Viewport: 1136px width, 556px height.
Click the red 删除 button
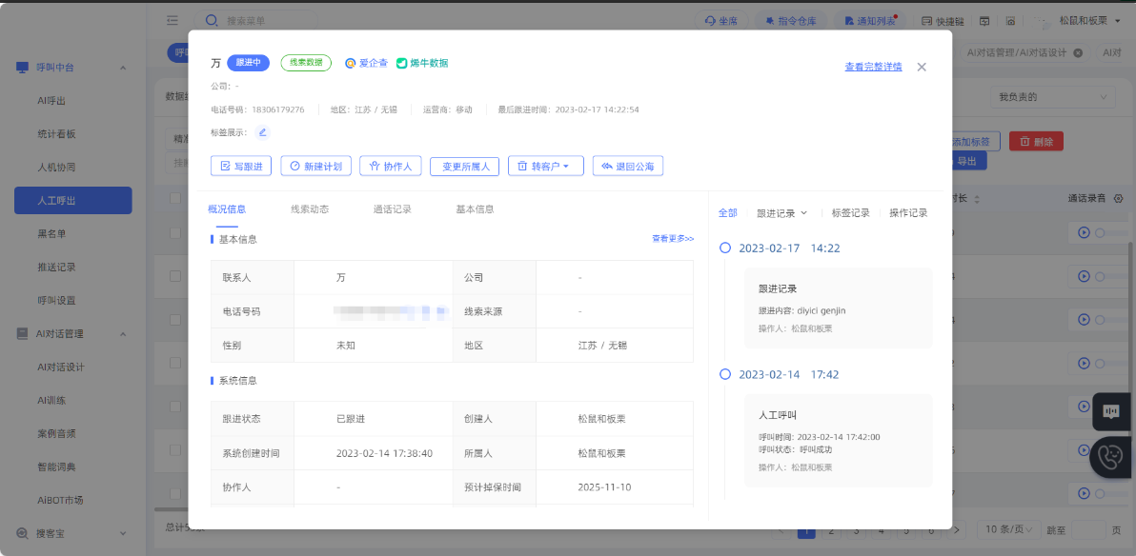coord(1036,141)
